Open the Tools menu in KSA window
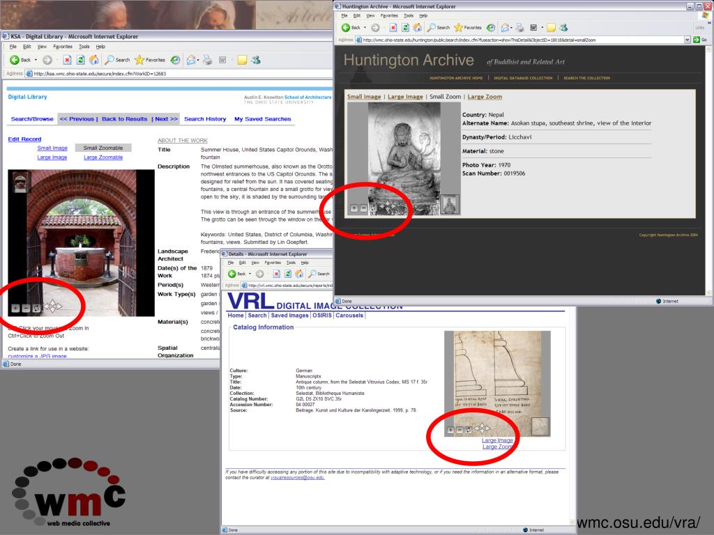714x535 pixels. point(84,47)
